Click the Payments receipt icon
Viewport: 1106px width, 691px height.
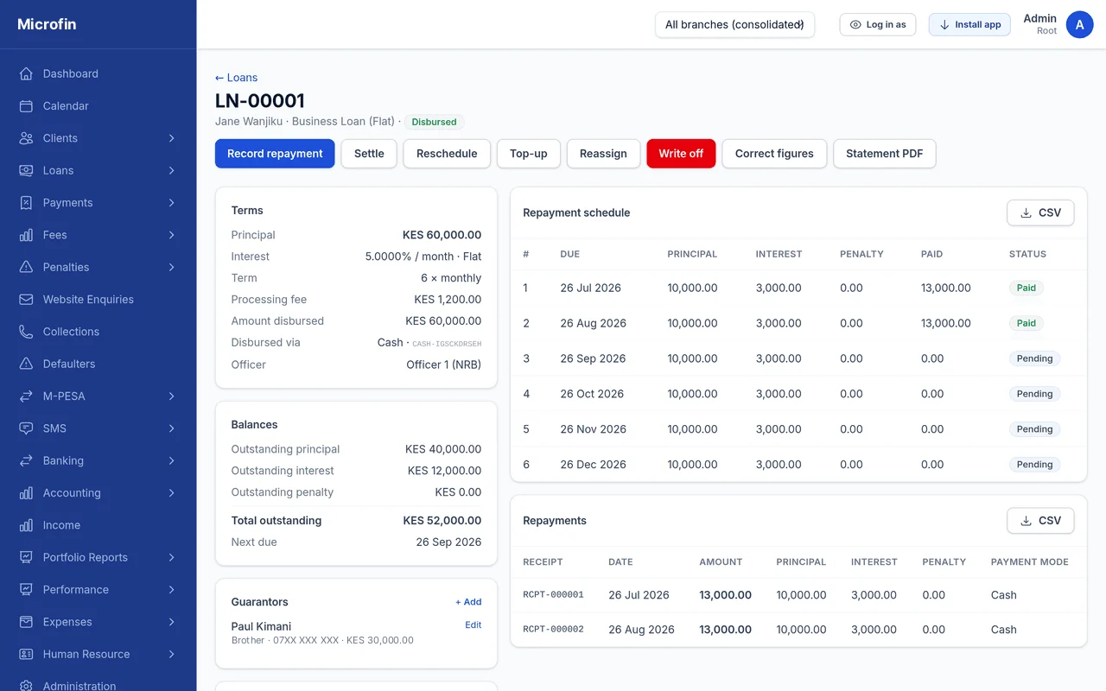(x=26, y=203)
